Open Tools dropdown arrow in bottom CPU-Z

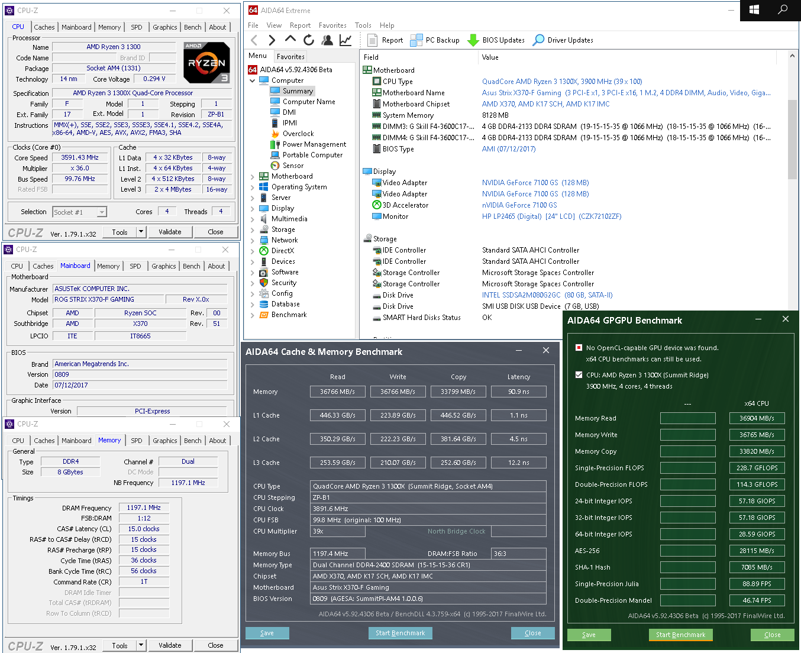point(141,645)
